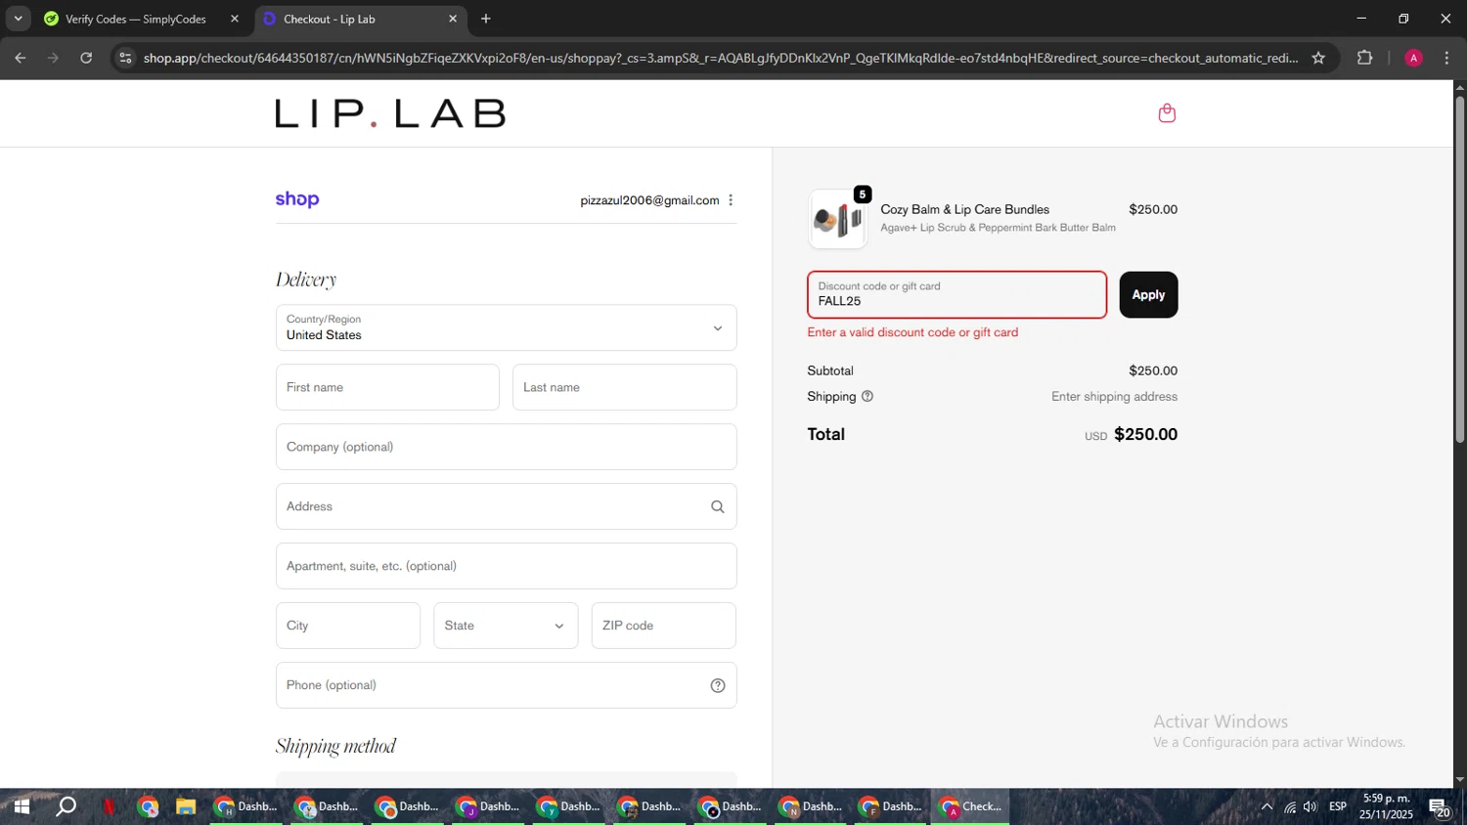Click the address bar URL

(720, 58)
